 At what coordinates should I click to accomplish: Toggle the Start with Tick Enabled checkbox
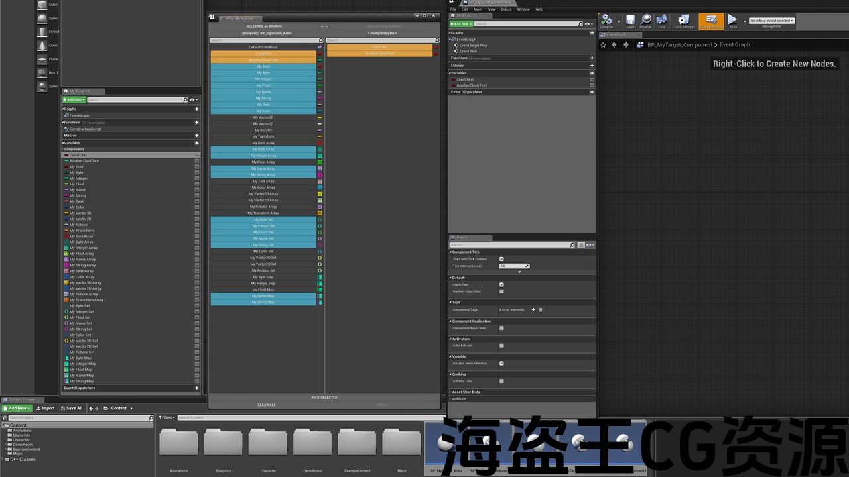click(x=501, y=259)
